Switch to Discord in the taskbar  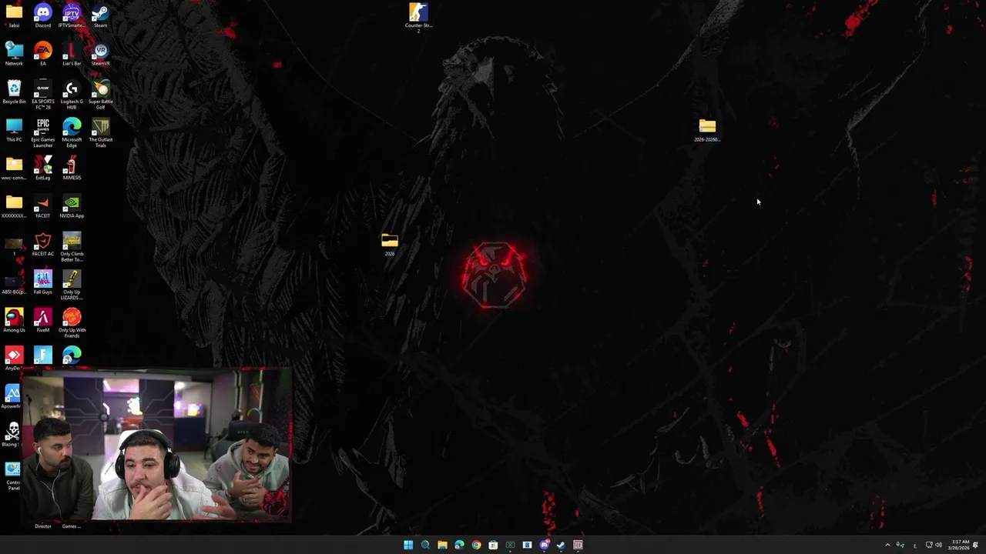[x=544, y=545]
